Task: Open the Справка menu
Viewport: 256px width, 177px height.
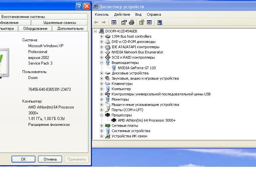Action: (154, 14)
